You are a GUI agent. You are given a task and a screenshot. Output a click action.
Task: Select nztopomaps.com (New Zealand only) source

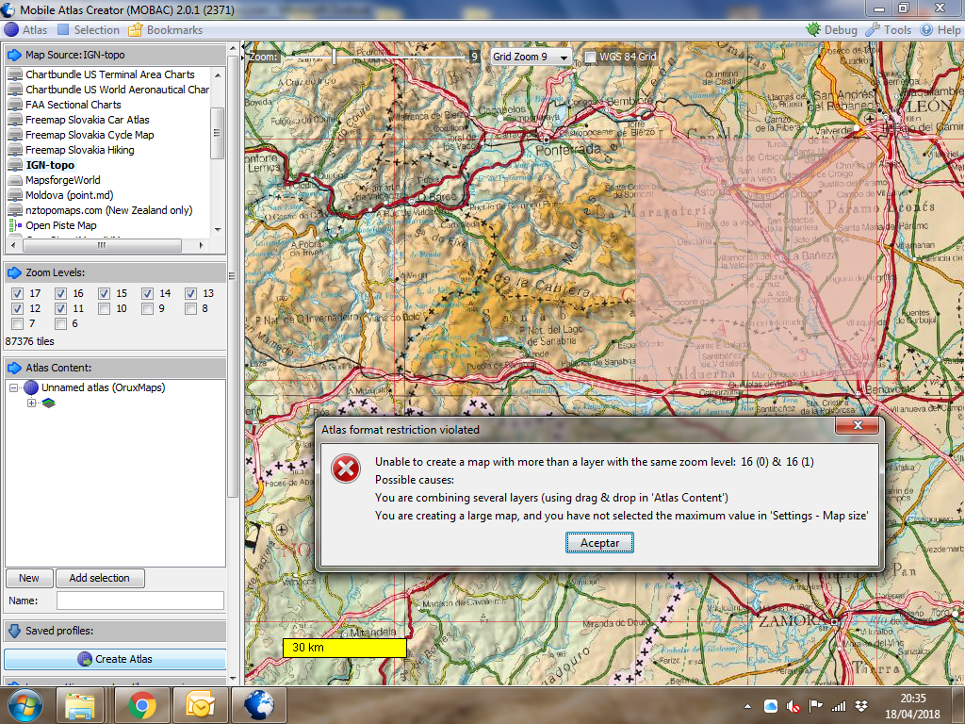[x=109, y=210]
